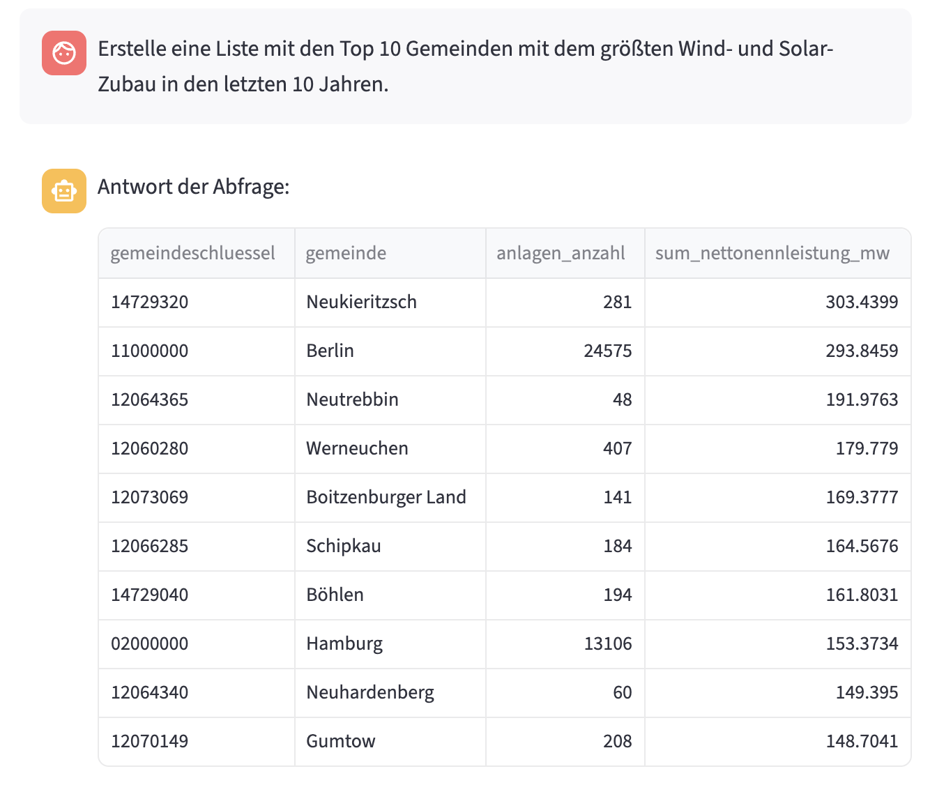Select the Berlin gemeinde cell
Viewport: 937px width, 785px height.
pos(390,351)
